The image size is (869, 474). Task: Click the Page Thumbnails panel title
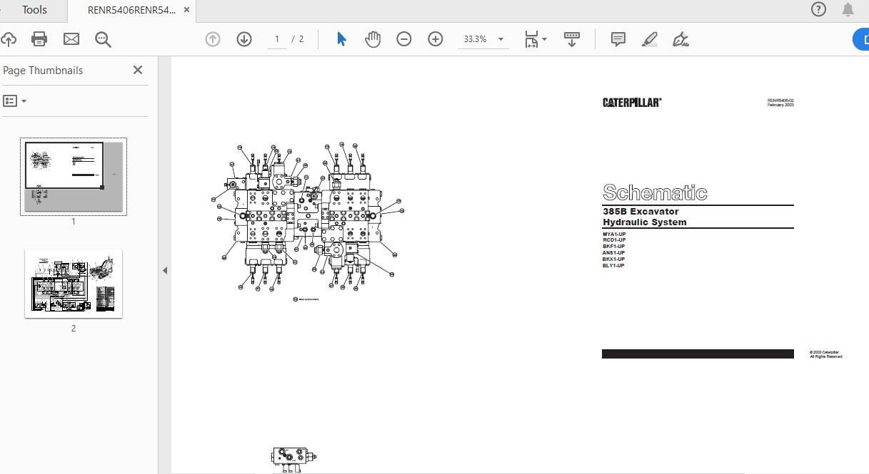43,70
